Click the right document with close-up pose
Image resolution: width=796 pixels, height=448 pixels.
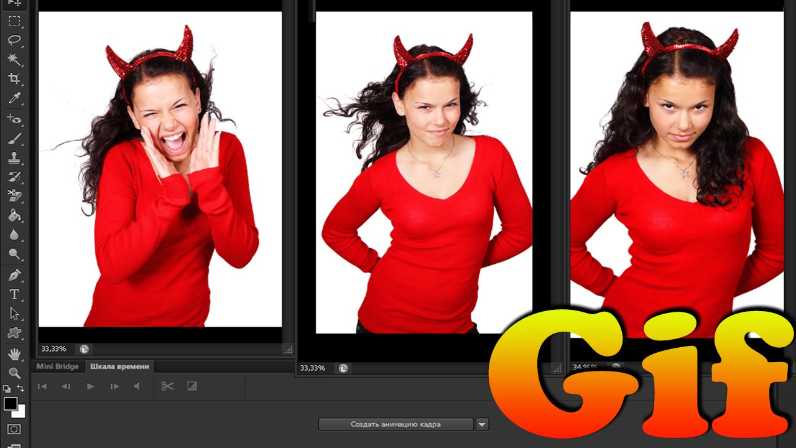[677, 174]
